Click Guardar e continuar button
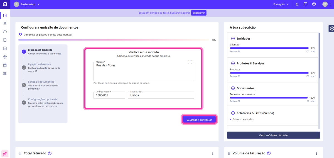 click(x=199, y=120)
